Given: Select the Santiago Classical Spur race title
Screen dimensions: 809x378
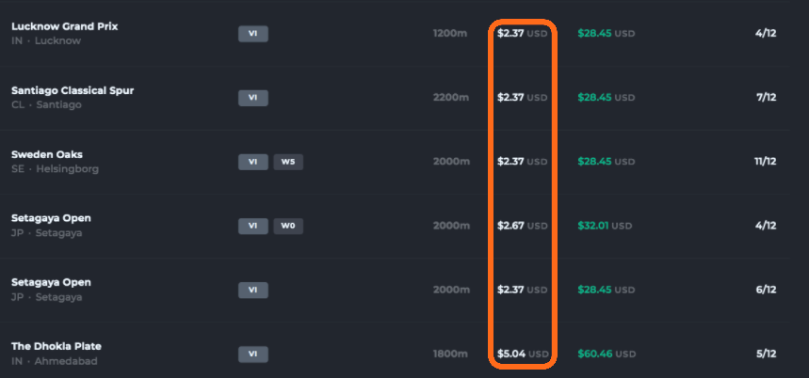Looking at the screenshot, I should coord(73,90).
